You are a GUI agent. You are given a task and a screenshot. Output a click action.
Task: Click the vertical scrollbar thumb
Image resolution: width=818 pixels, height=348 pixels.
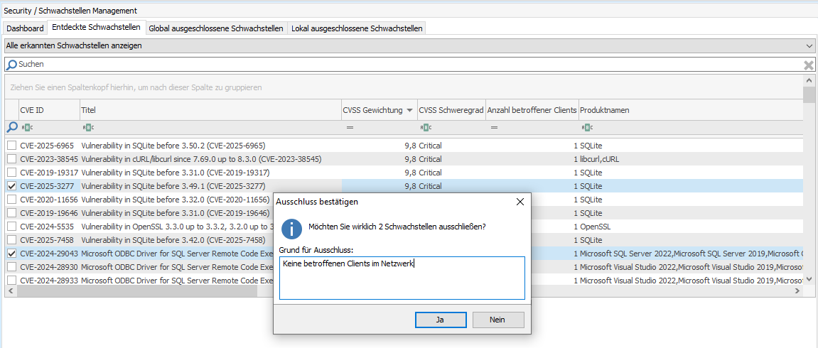coord(809,95)
